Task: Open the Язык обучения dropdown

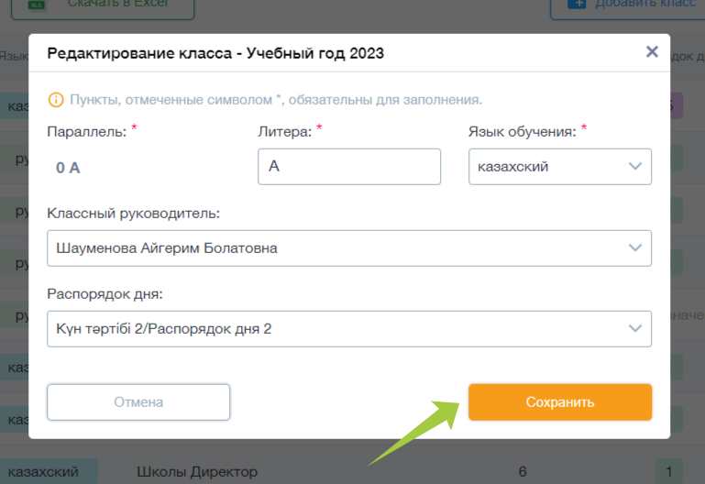Action: tap(560, 167)
